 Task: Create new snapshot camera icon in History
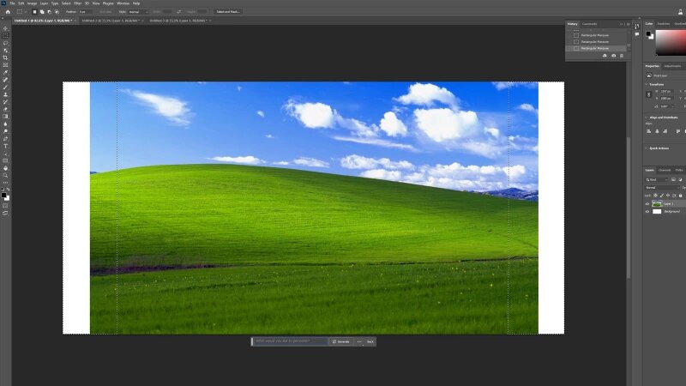(613, 56)
